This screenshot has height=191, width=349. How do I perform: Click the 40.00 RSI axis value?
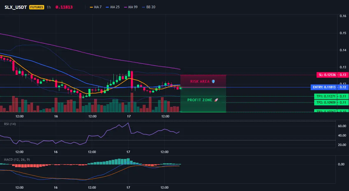pyautogui.click(x=342, y=135)
